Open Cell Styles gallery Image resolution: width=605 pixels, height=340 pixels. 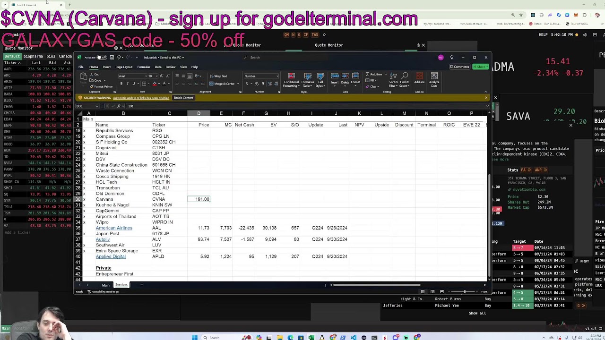(320, 80)
